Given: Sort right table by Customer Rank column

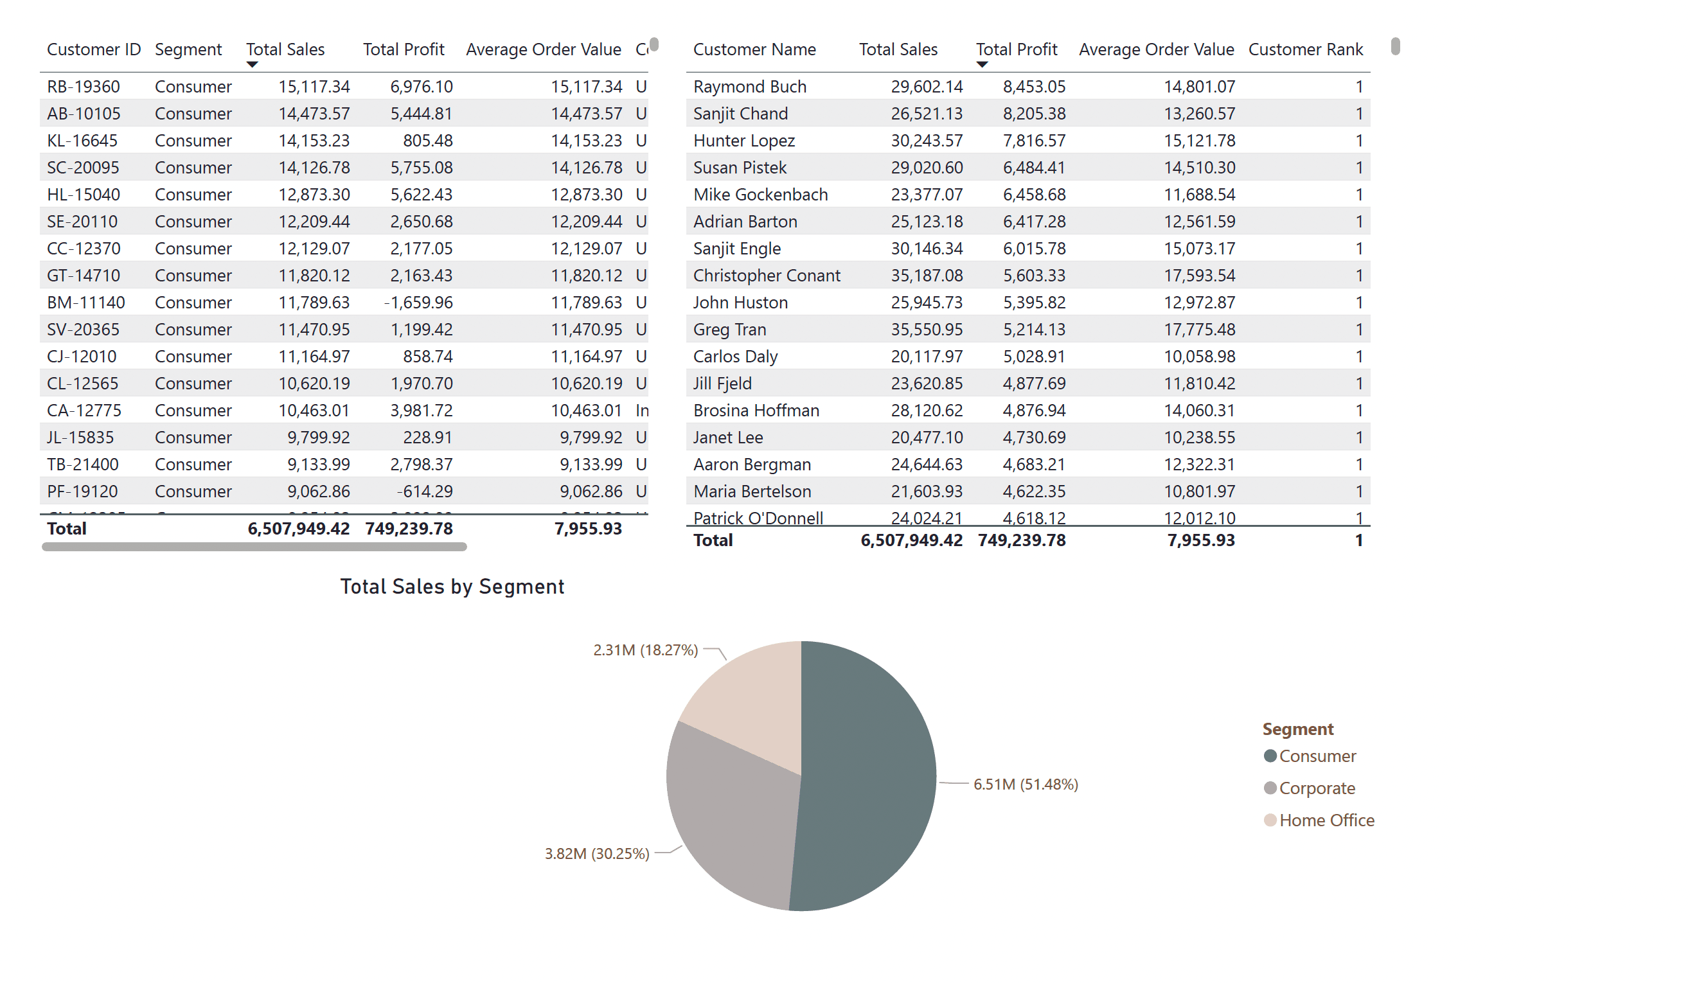Looking at the screenshot, I should pos(1306,49).
